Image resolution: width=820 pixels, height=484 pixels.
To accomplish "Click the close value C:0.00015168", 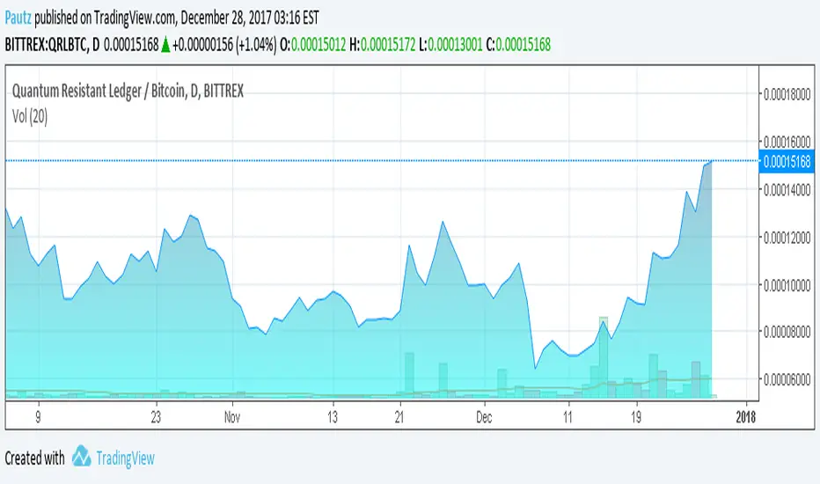I will 518,45.
